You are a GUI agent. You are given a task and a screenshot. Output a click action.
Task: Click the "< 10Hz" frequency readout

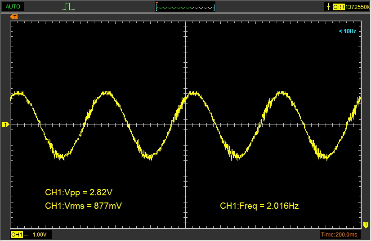(347, 31)
